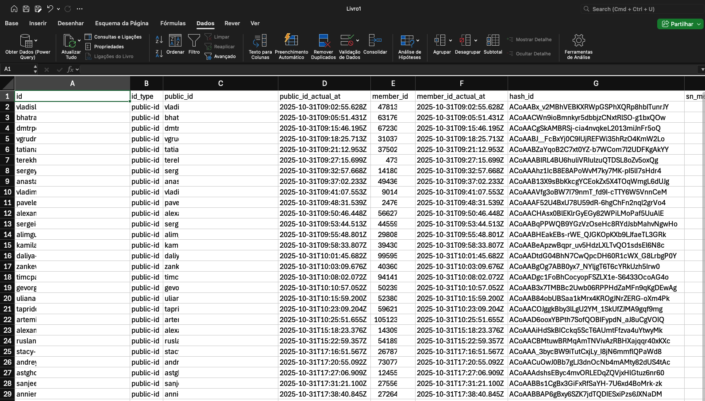Click the Subtotal icon

(493, 41)
